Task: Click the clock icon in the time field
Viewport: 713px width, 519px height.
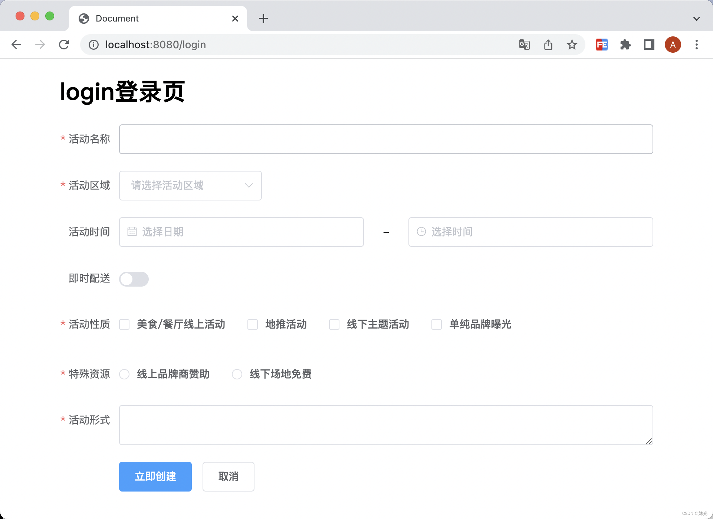Action: tap(421, 232)
